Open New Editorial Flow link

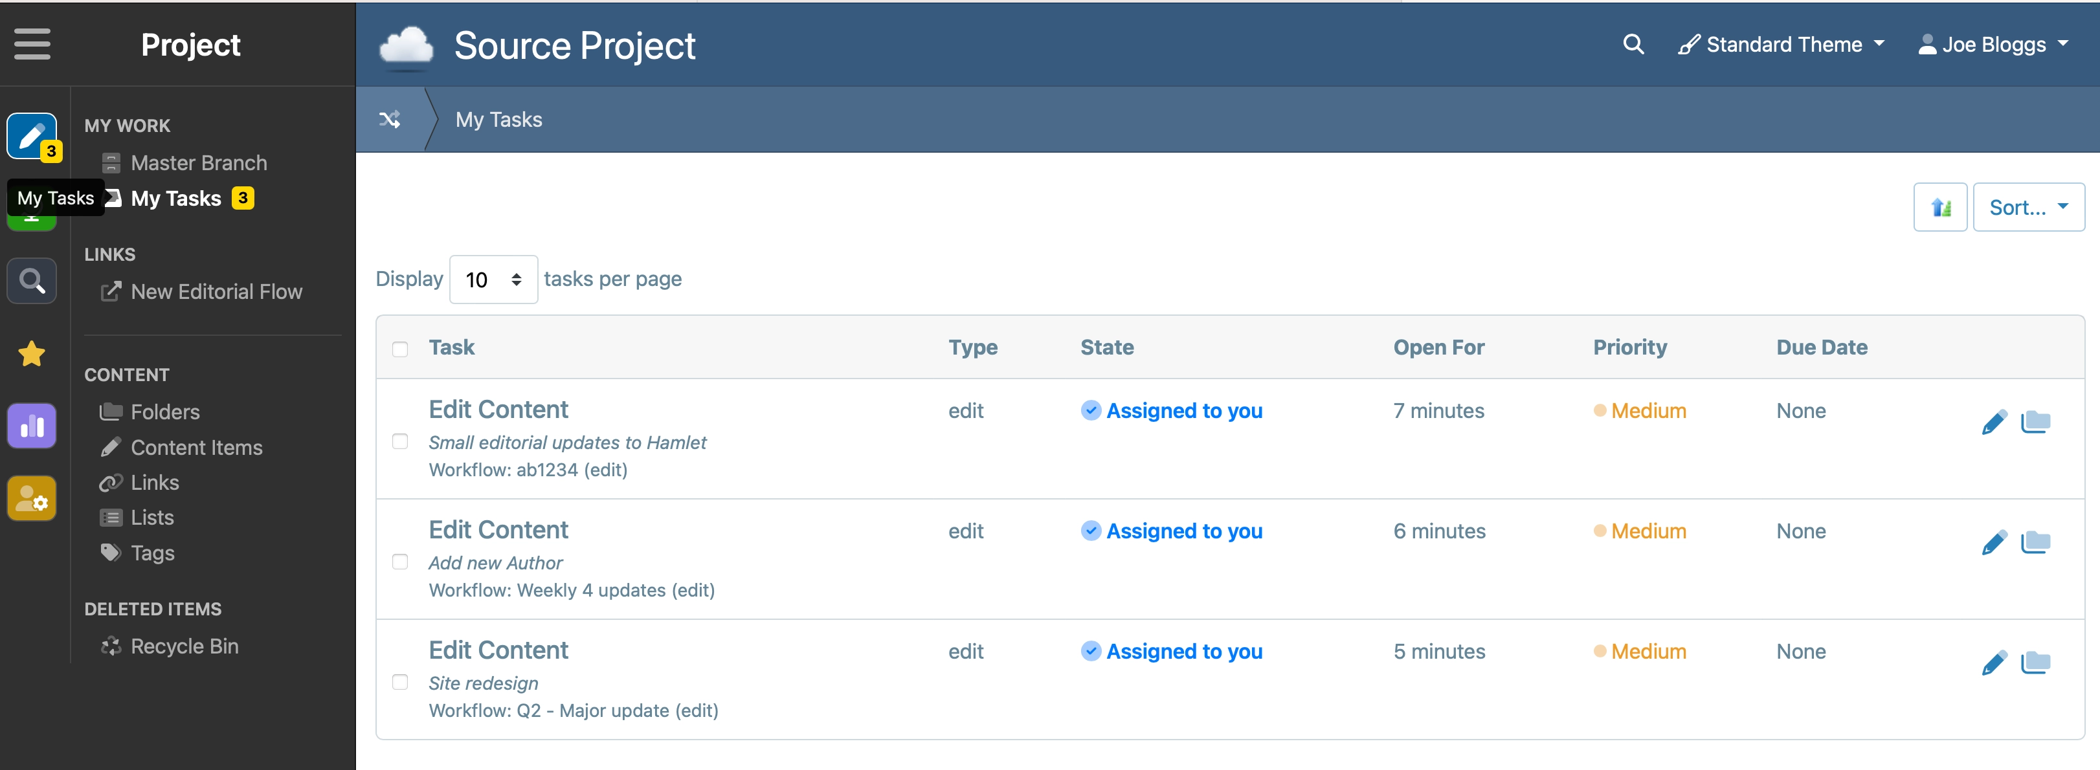(216, 292)
